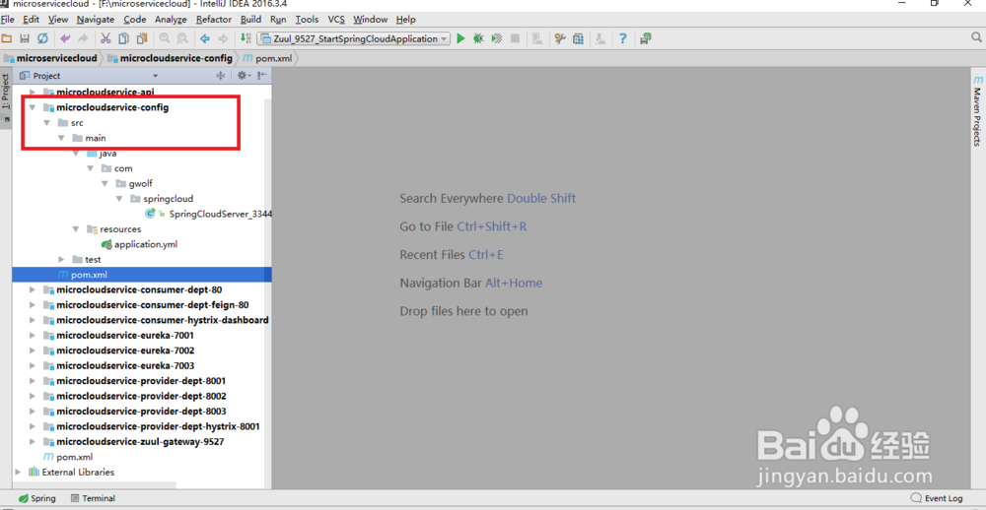
Task: Click the Stop square icon
Action: click(x=515, y=39)
